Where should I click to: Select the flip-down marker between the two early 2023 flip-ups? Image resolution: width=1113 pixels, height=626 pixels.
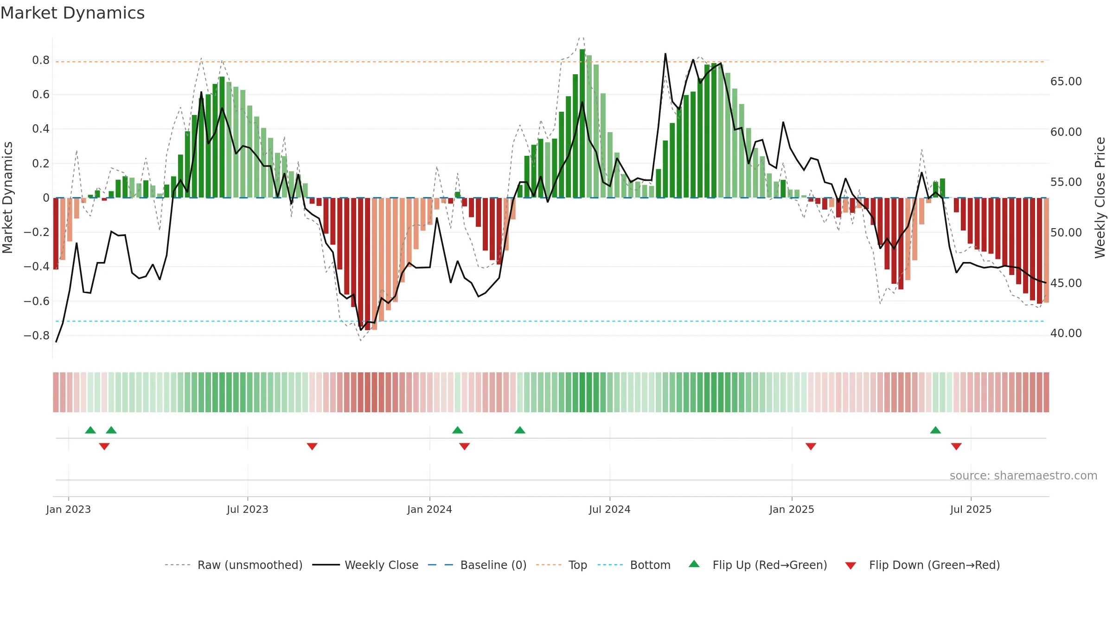tap(104, 446)
